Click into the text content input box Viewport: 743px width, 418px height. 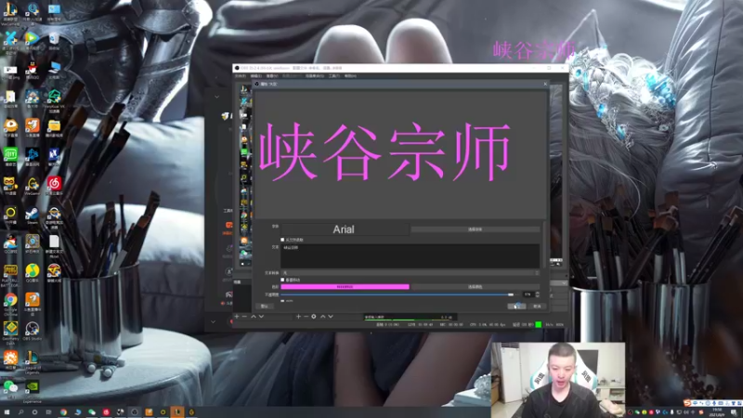pos(411,256)
